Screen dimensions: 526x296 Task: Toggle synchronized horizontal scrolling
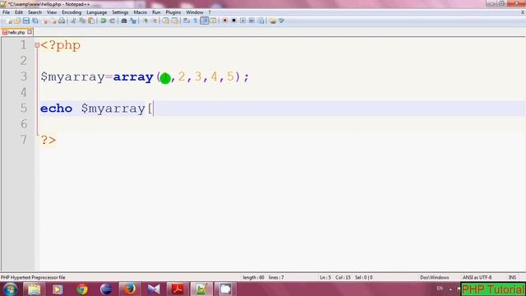click(x=175, y=21)
